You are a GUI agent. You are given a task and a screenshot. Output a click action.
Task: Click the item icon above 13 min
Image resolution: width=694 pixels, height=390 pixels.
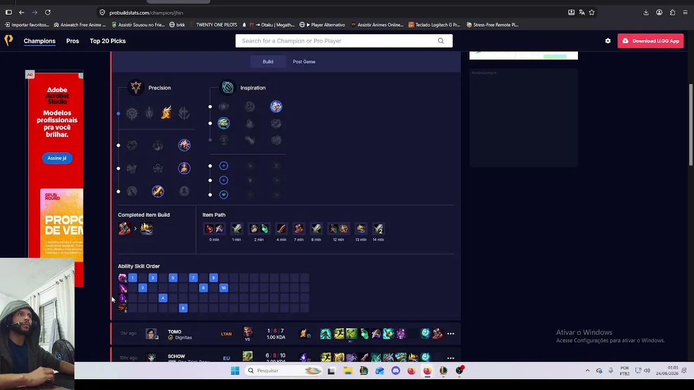pos(361,229)
